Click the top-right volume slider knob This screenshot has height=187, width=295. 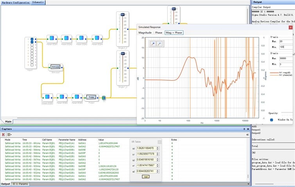tap(174, 9)
